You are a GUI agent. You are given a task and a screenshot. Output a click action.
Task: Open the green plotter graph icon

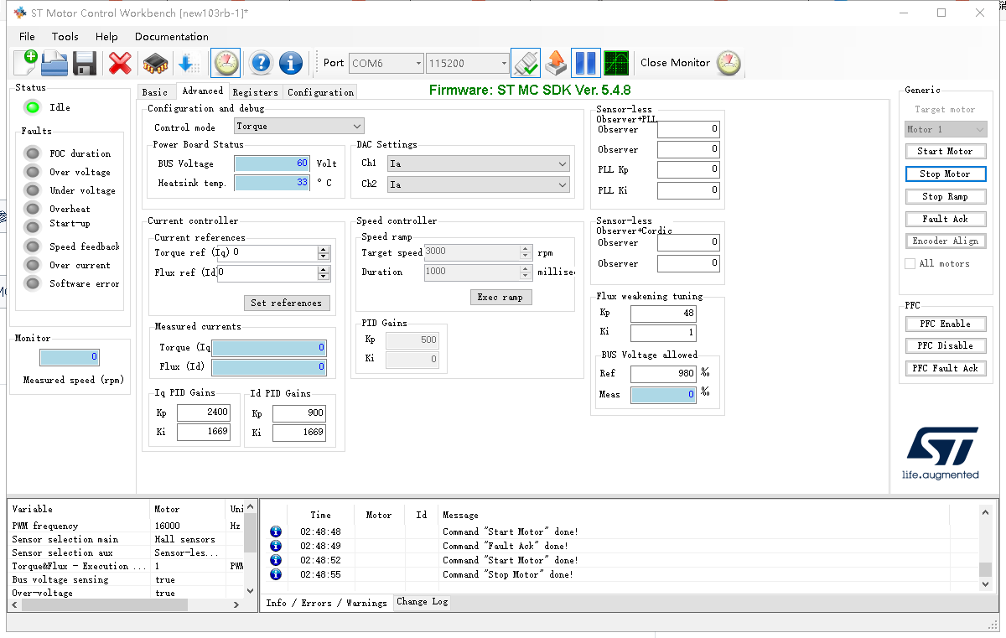pos(616,63)
